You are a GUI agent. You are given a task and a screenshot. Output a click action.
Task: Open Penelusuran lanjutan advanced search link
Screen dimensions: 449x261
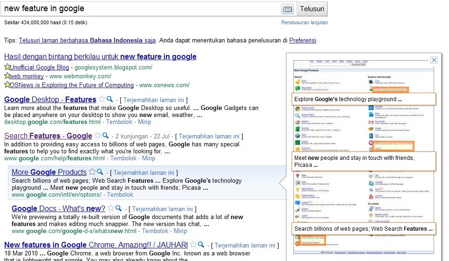305,22
